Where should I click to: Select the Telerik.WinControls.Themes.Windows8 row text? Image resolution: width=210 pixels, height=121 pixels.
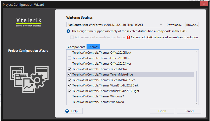tap(98, 102)
